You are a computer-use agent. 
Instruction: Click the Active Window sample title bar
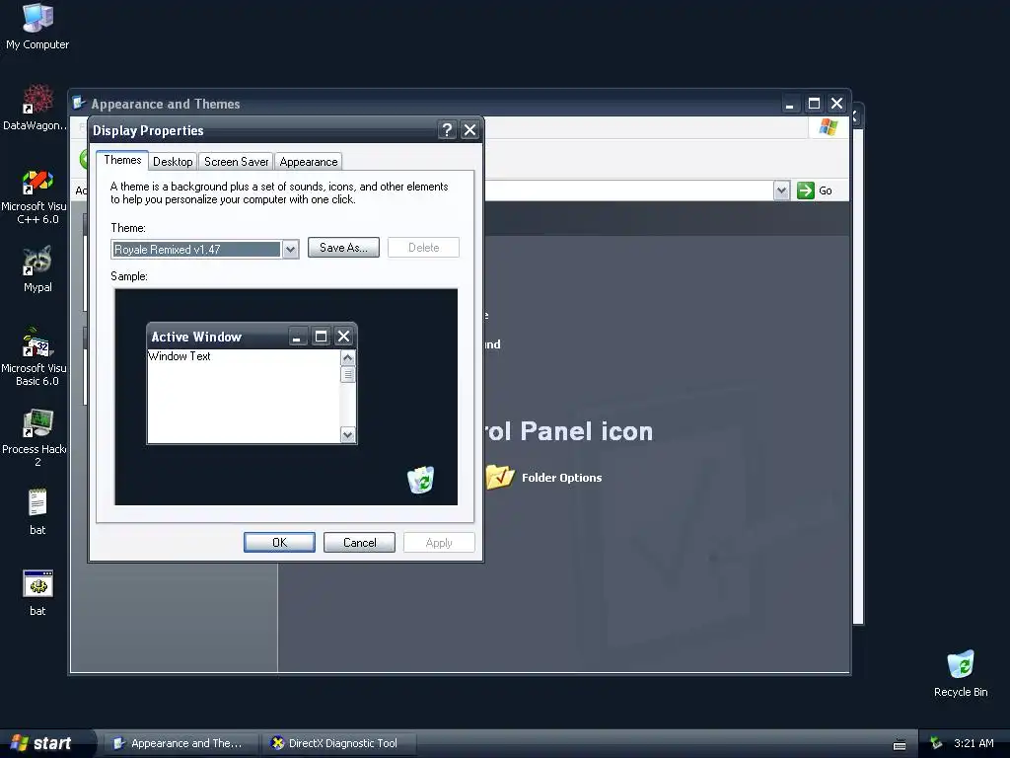(219, 337)
